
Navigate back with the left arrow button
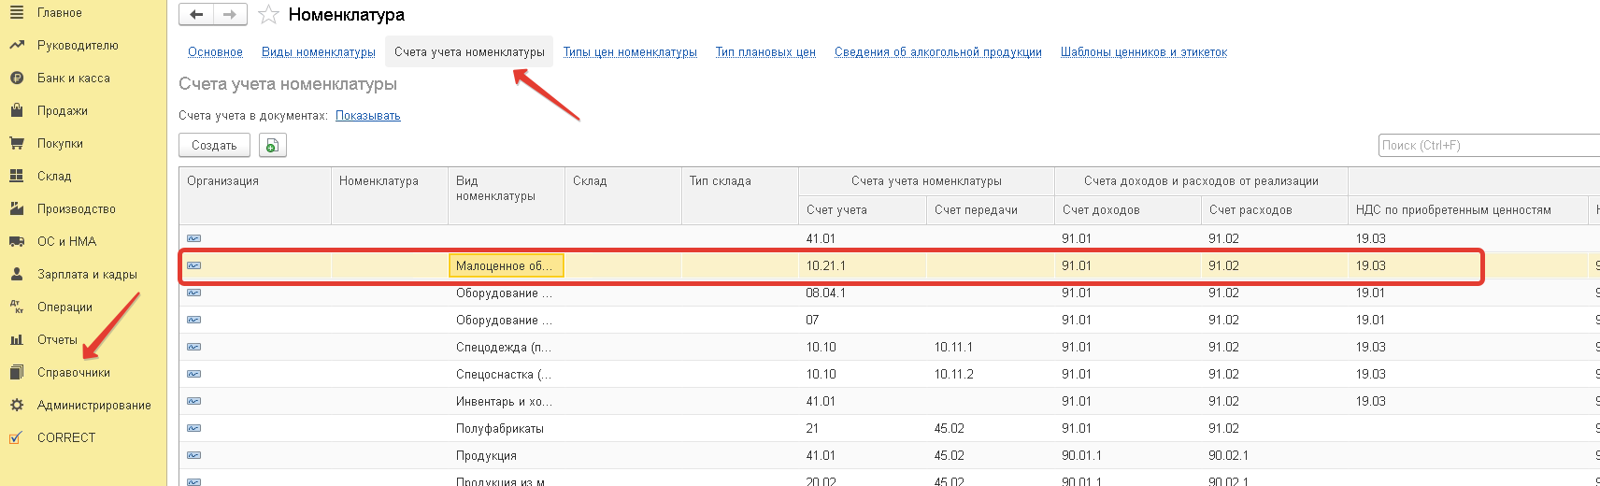pyautogui.click(x=196, y=15)
